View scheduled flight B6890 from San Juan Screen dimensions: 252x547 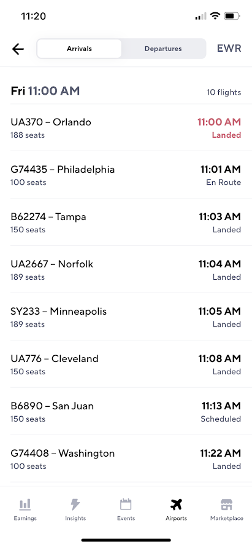click(126, 411)
